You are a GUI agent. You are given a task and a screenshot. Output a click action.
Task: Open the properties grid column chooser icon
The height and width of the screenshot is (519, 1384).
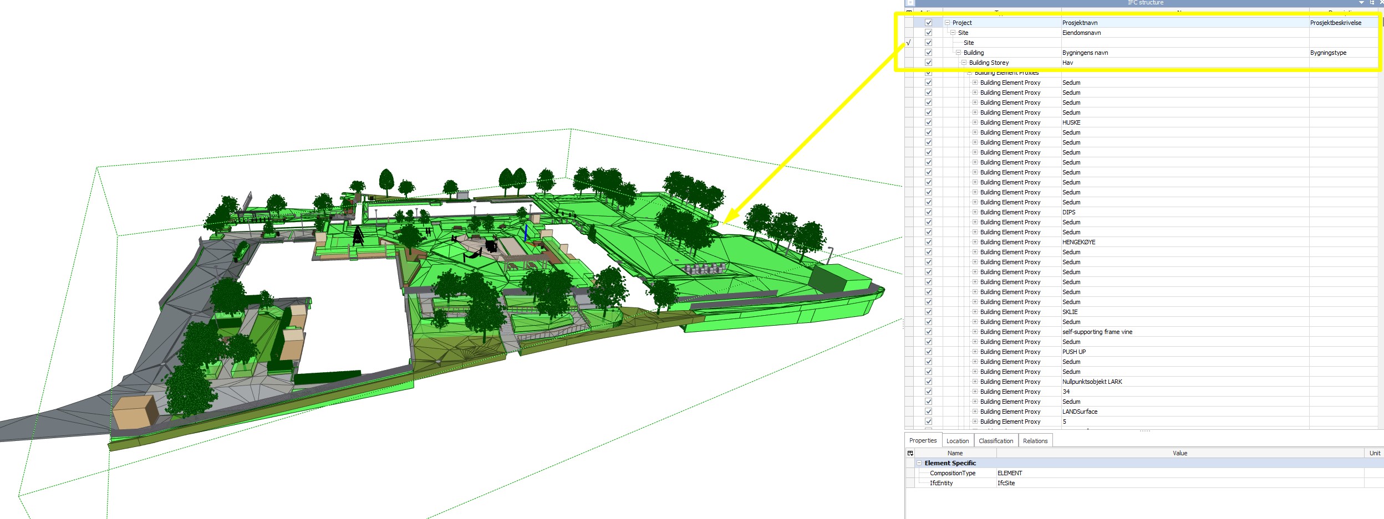click(x=910, y=453)
